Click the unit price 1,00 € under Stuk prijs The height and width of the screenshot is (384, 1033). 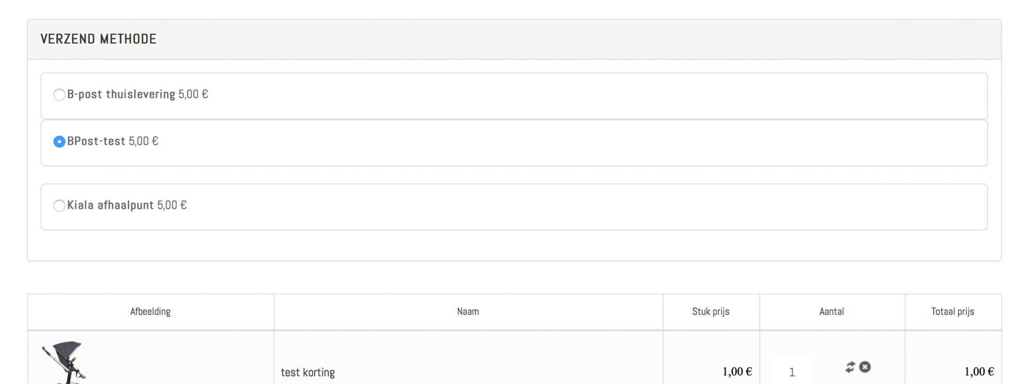coord(737,372)
